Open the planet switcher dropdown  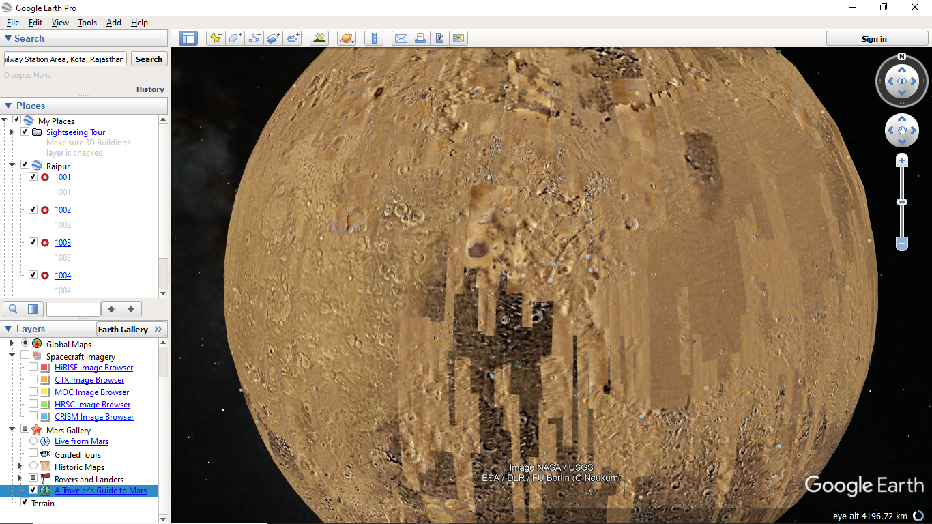pos(347,38)
